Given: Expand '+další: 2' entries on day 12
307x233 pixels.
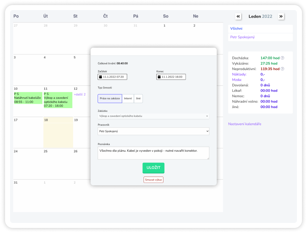Looking at the screenshot, I should [80, 94].
